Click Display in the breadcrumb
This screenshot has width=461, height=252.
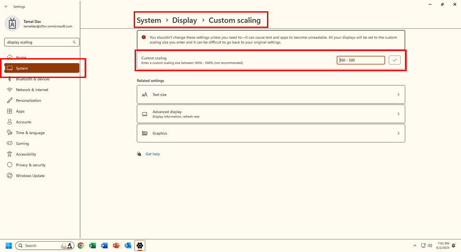point(185,20)
